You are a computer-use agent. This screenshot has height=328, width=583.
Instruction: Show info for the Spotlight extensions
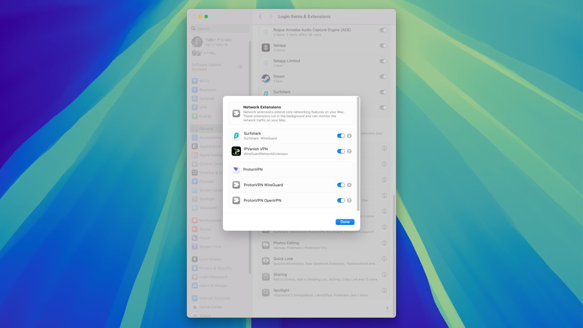click(x=384, y=290)
